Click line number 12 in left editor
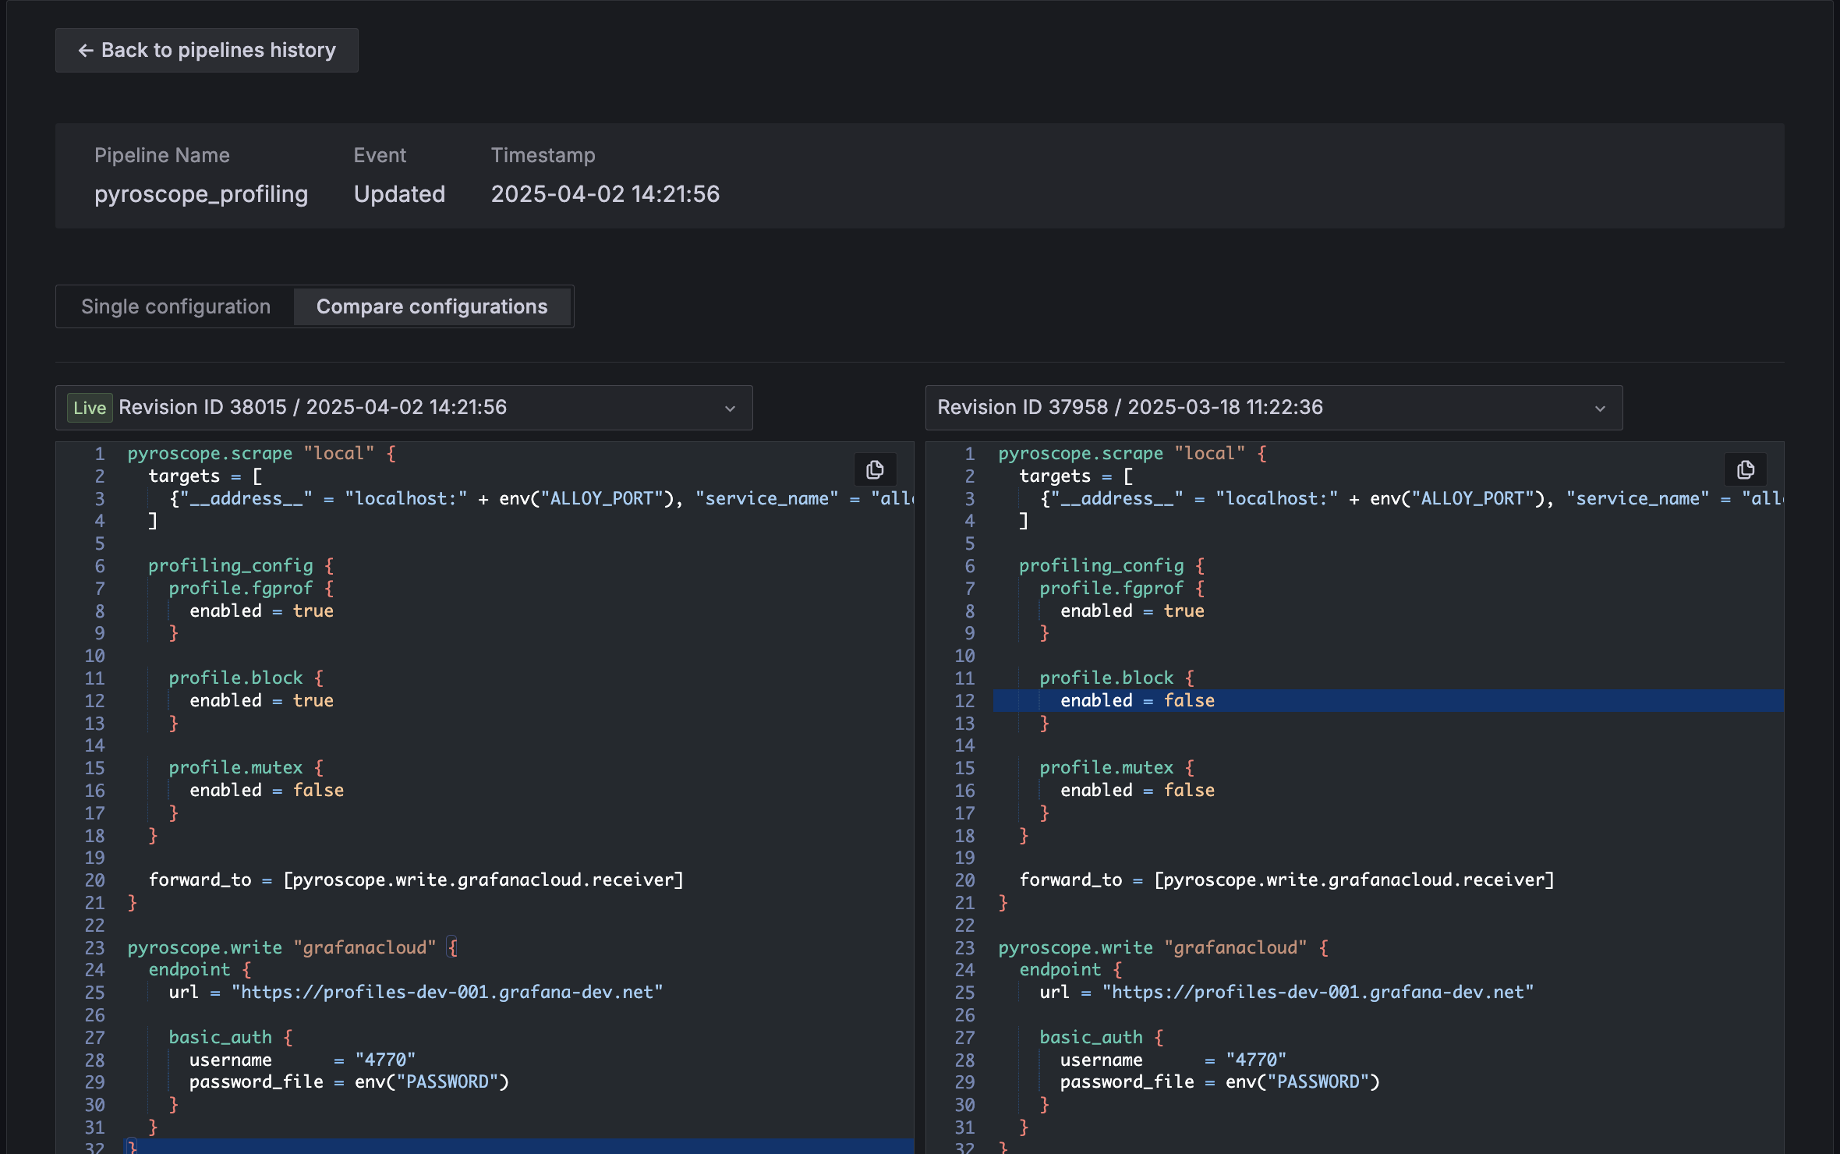This screenshot has height=1154, width=1840. click(x=94, y=700)
